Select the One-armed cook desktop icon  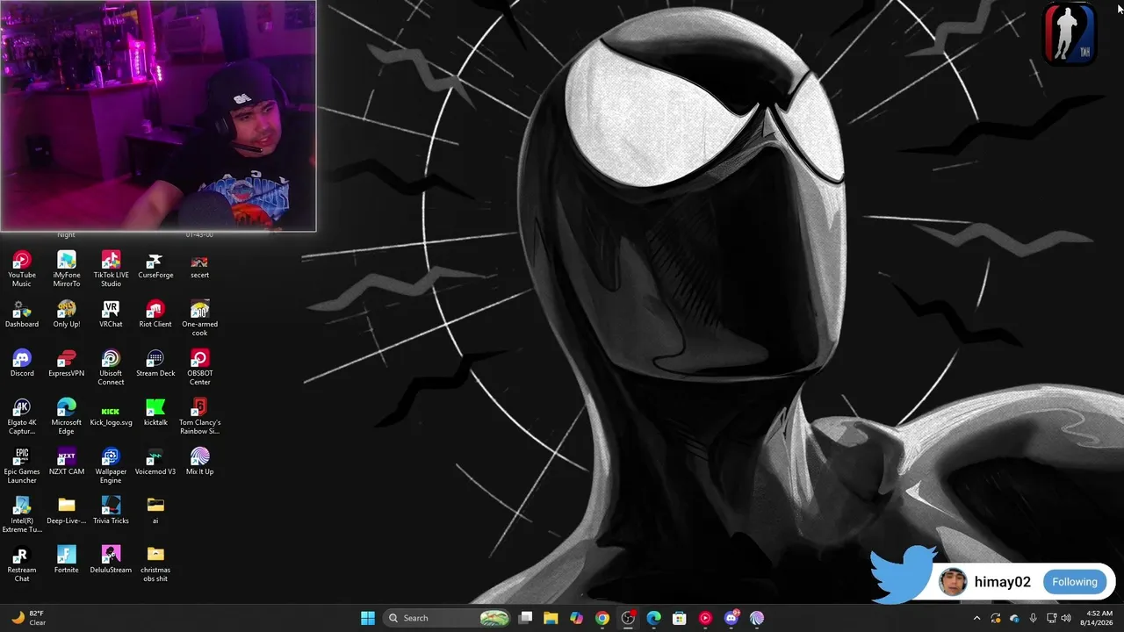(x=200, y=318)
